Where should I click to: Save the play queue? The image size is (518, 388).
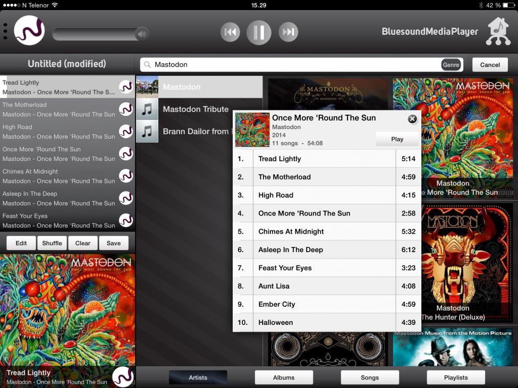(x=114, y=243)
